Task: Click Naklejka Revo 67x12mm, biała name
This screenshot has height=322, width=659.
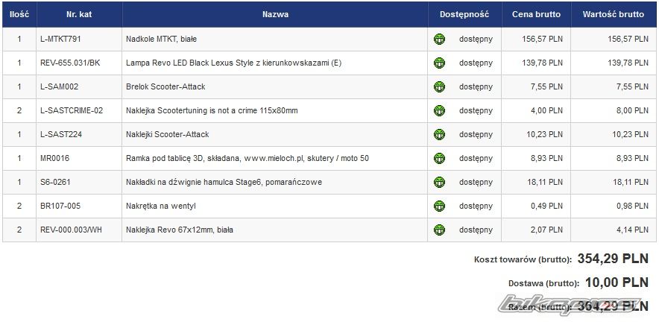Action: click(x=180, y=230)
